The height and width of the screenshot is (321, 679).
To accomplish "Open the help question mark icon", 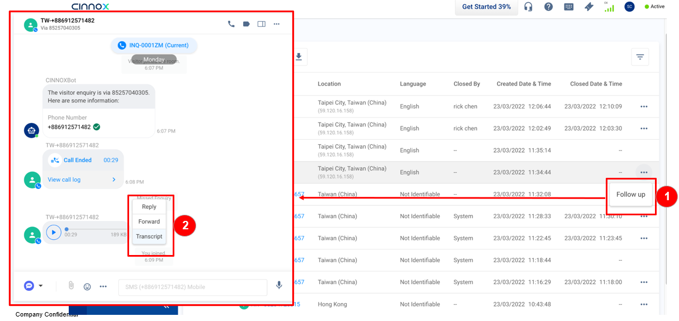I will click(548, 7).
